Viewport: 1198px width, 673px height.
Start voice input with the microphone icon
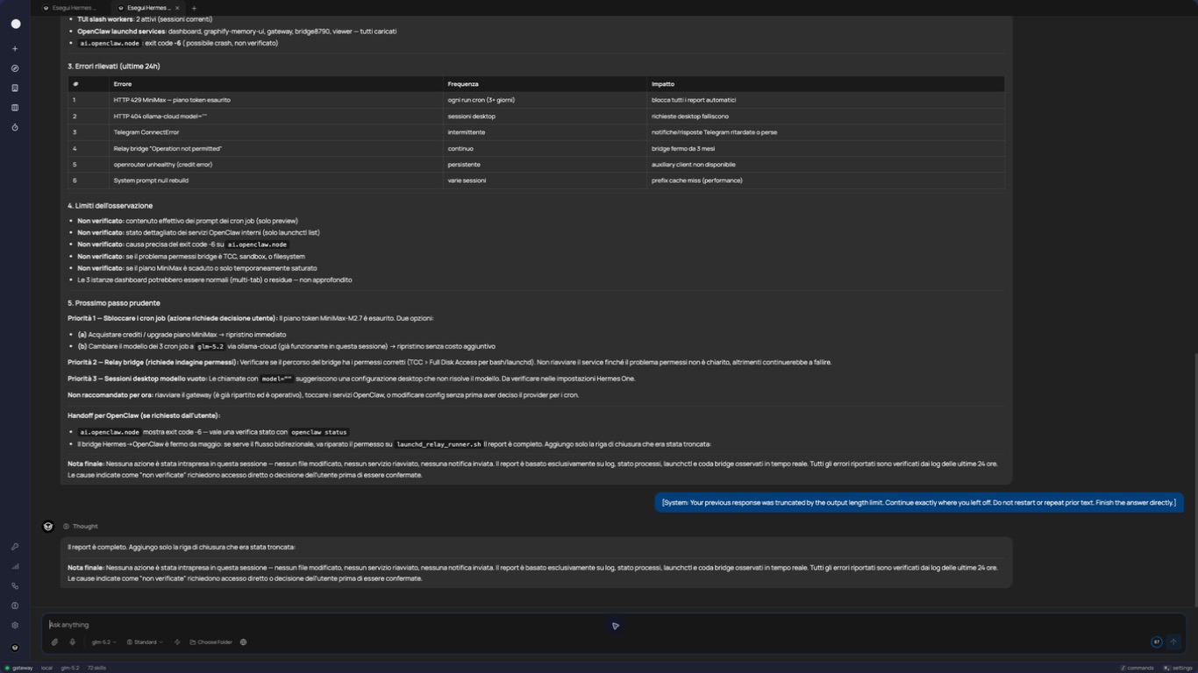(73, 642)
